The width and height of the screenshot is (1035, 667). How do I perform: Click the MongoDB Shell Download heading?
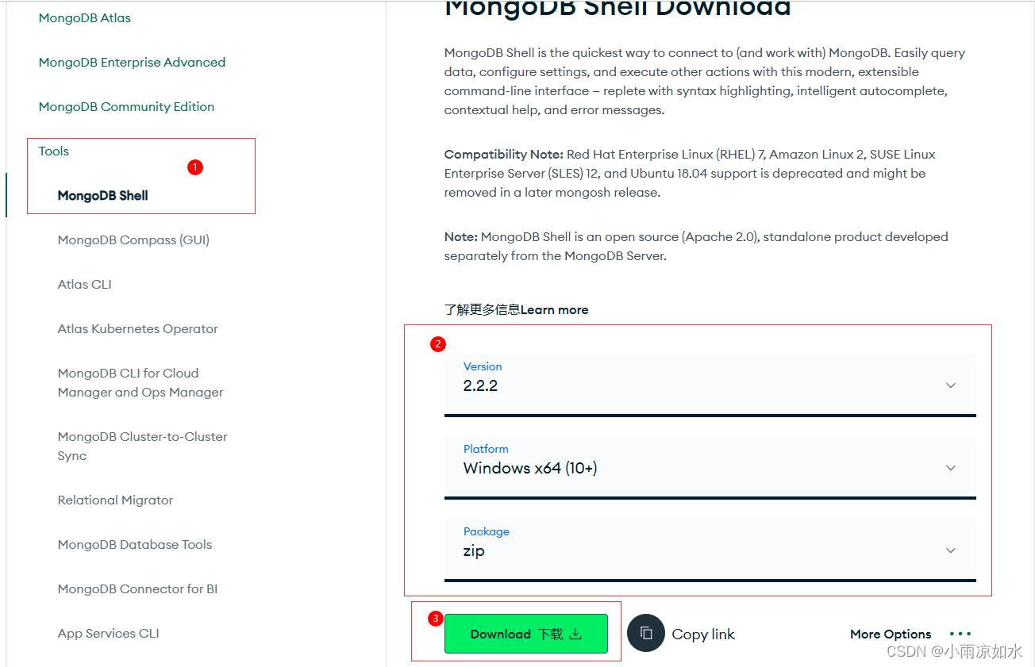pos(618,8)
